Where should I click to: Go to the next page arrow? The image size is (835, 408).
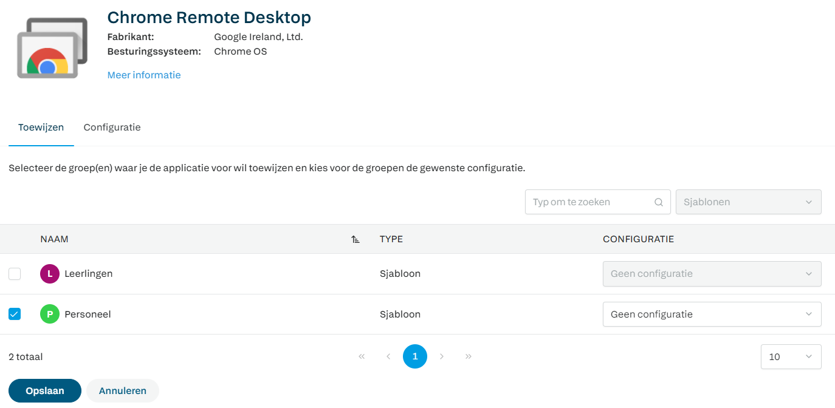[442, 356]
